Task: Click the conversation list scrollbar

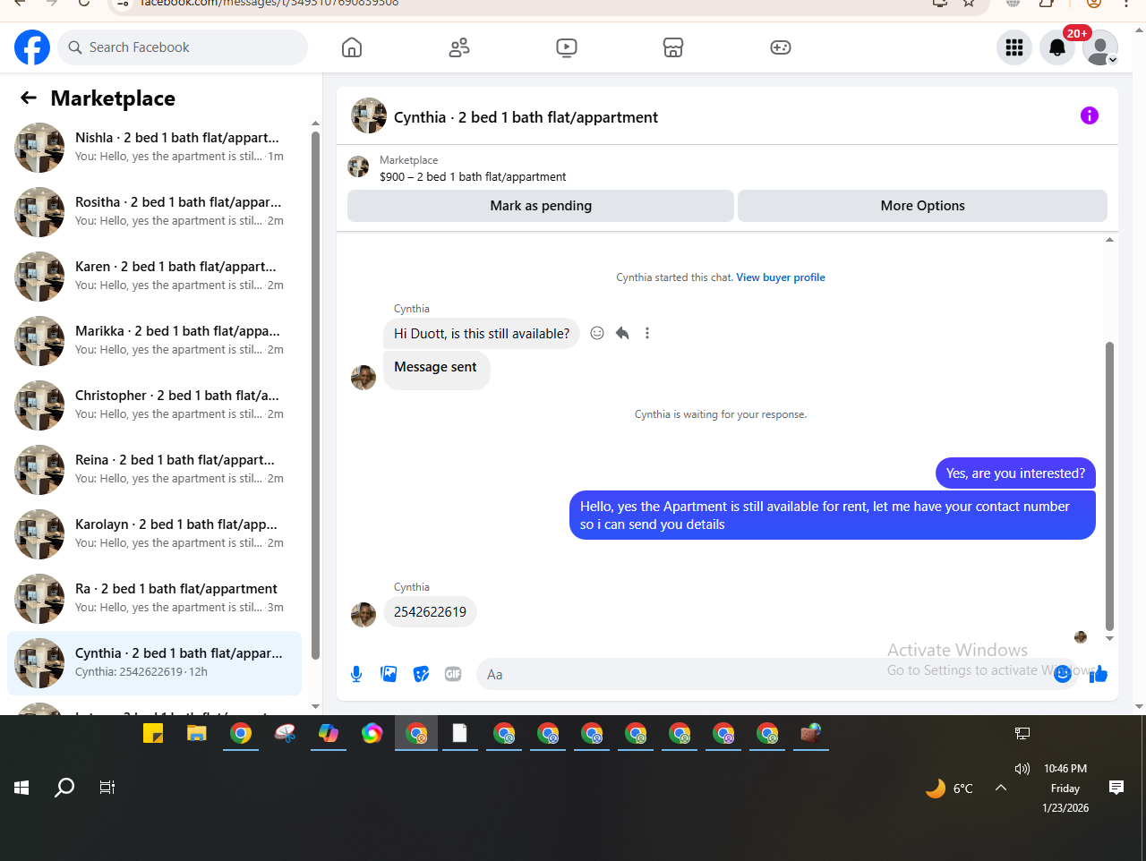Action: 315,395
